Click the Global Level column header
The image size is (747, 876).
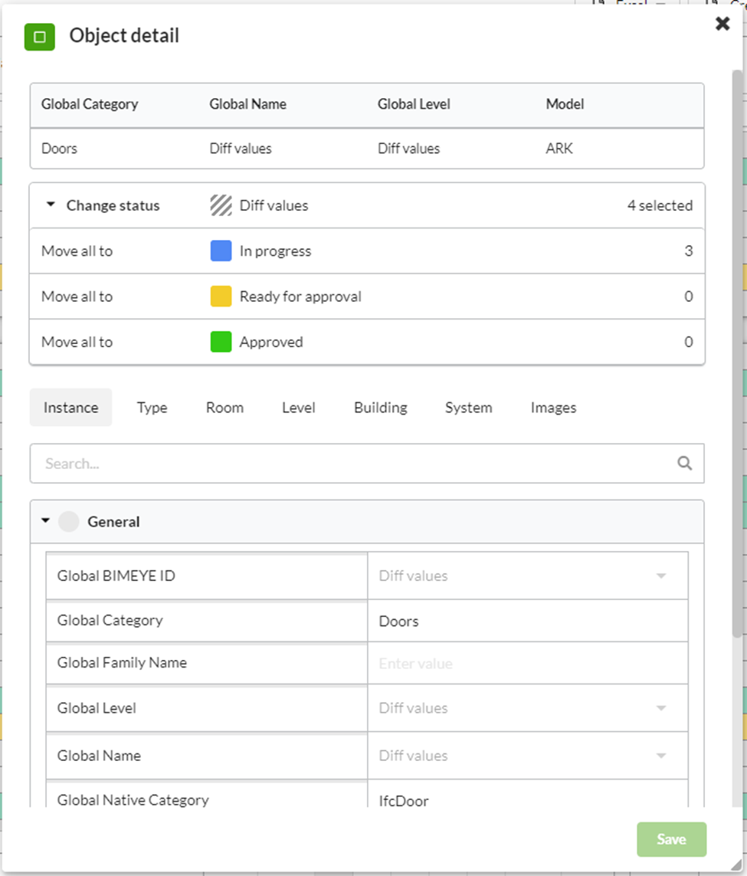pos(414,104)
